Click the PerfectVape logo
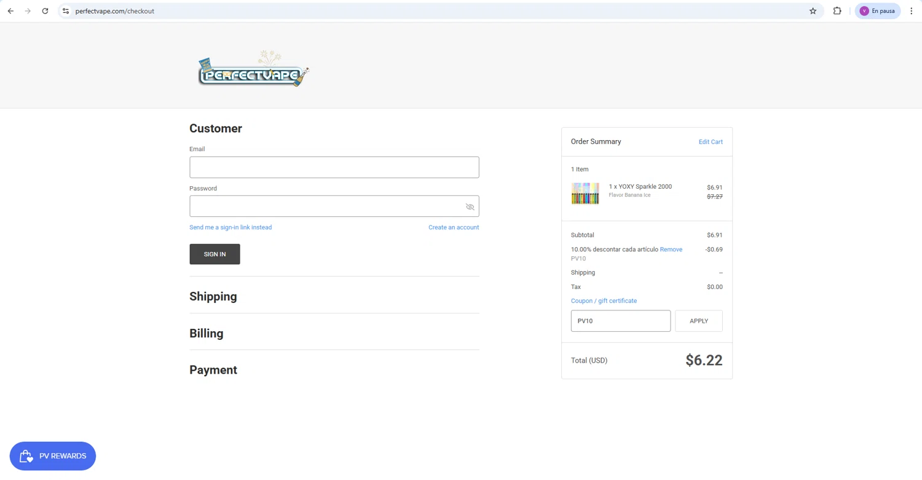 point(253,69)
